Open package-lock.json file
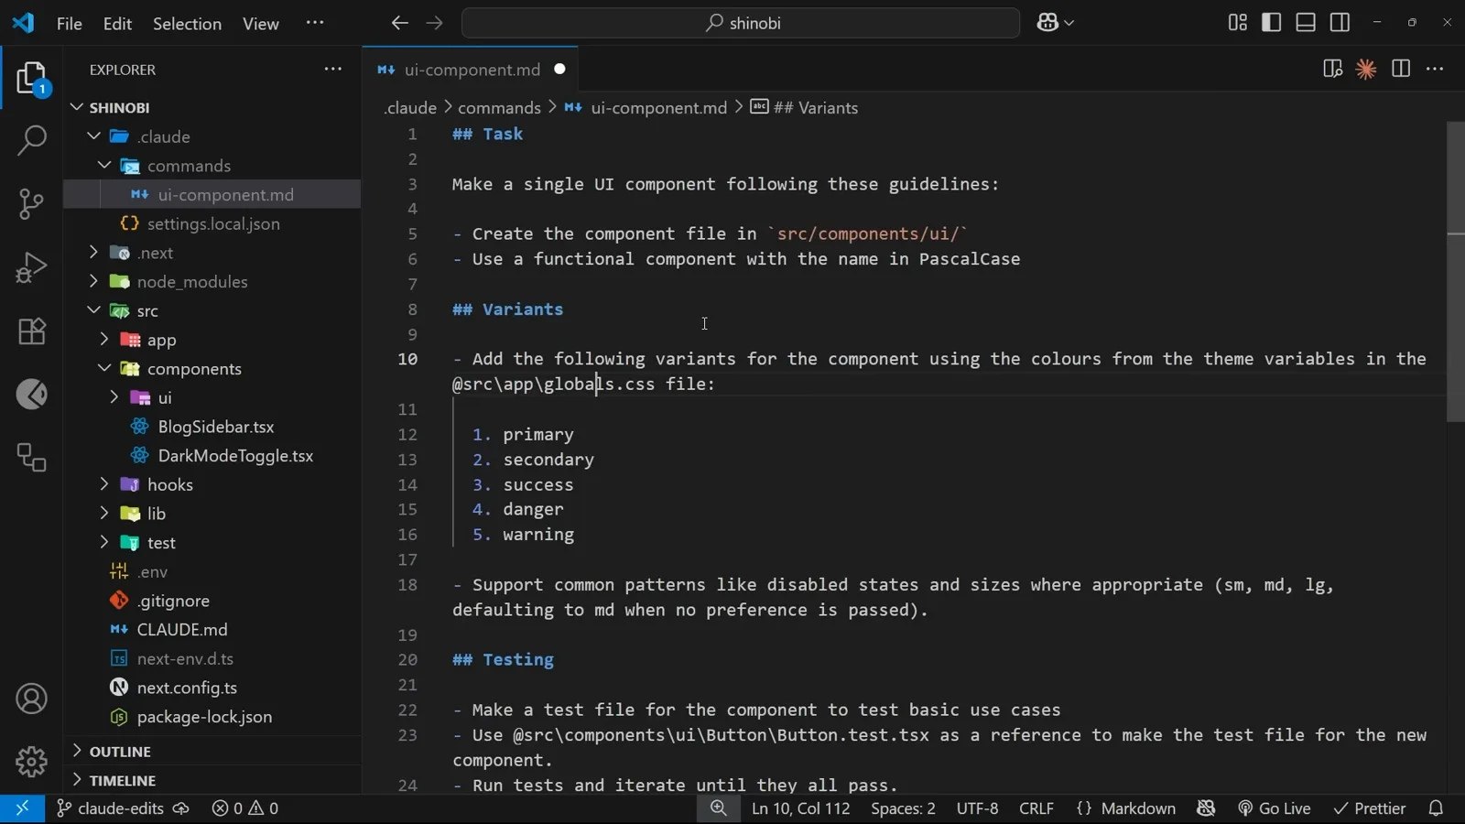Viewport: 1465px width, 824px height. point(204,717)
